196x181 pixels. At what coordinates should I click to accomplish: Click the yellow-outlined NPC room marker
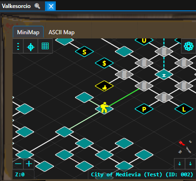coord(104,86)
